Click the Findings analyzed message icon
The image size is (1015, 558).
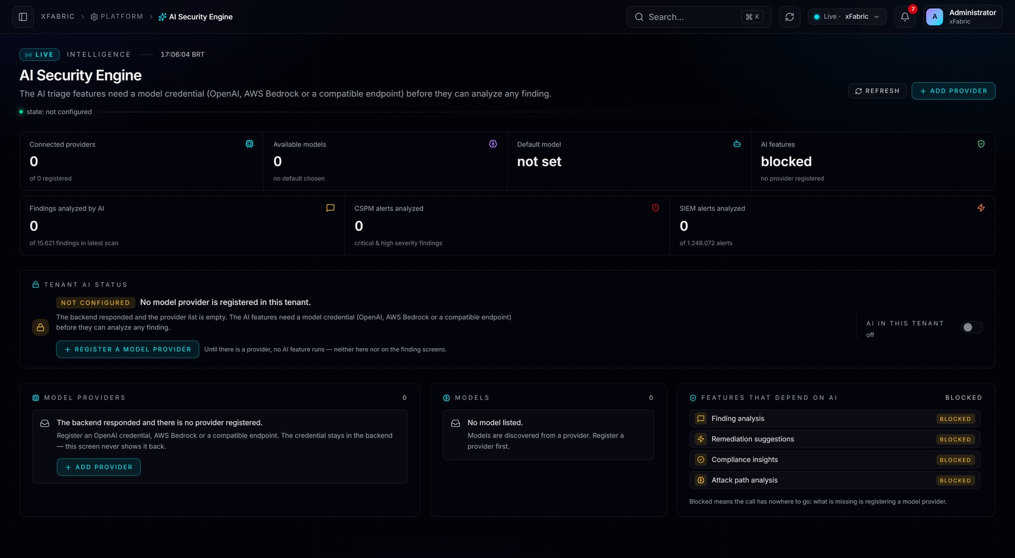[330, 208]
